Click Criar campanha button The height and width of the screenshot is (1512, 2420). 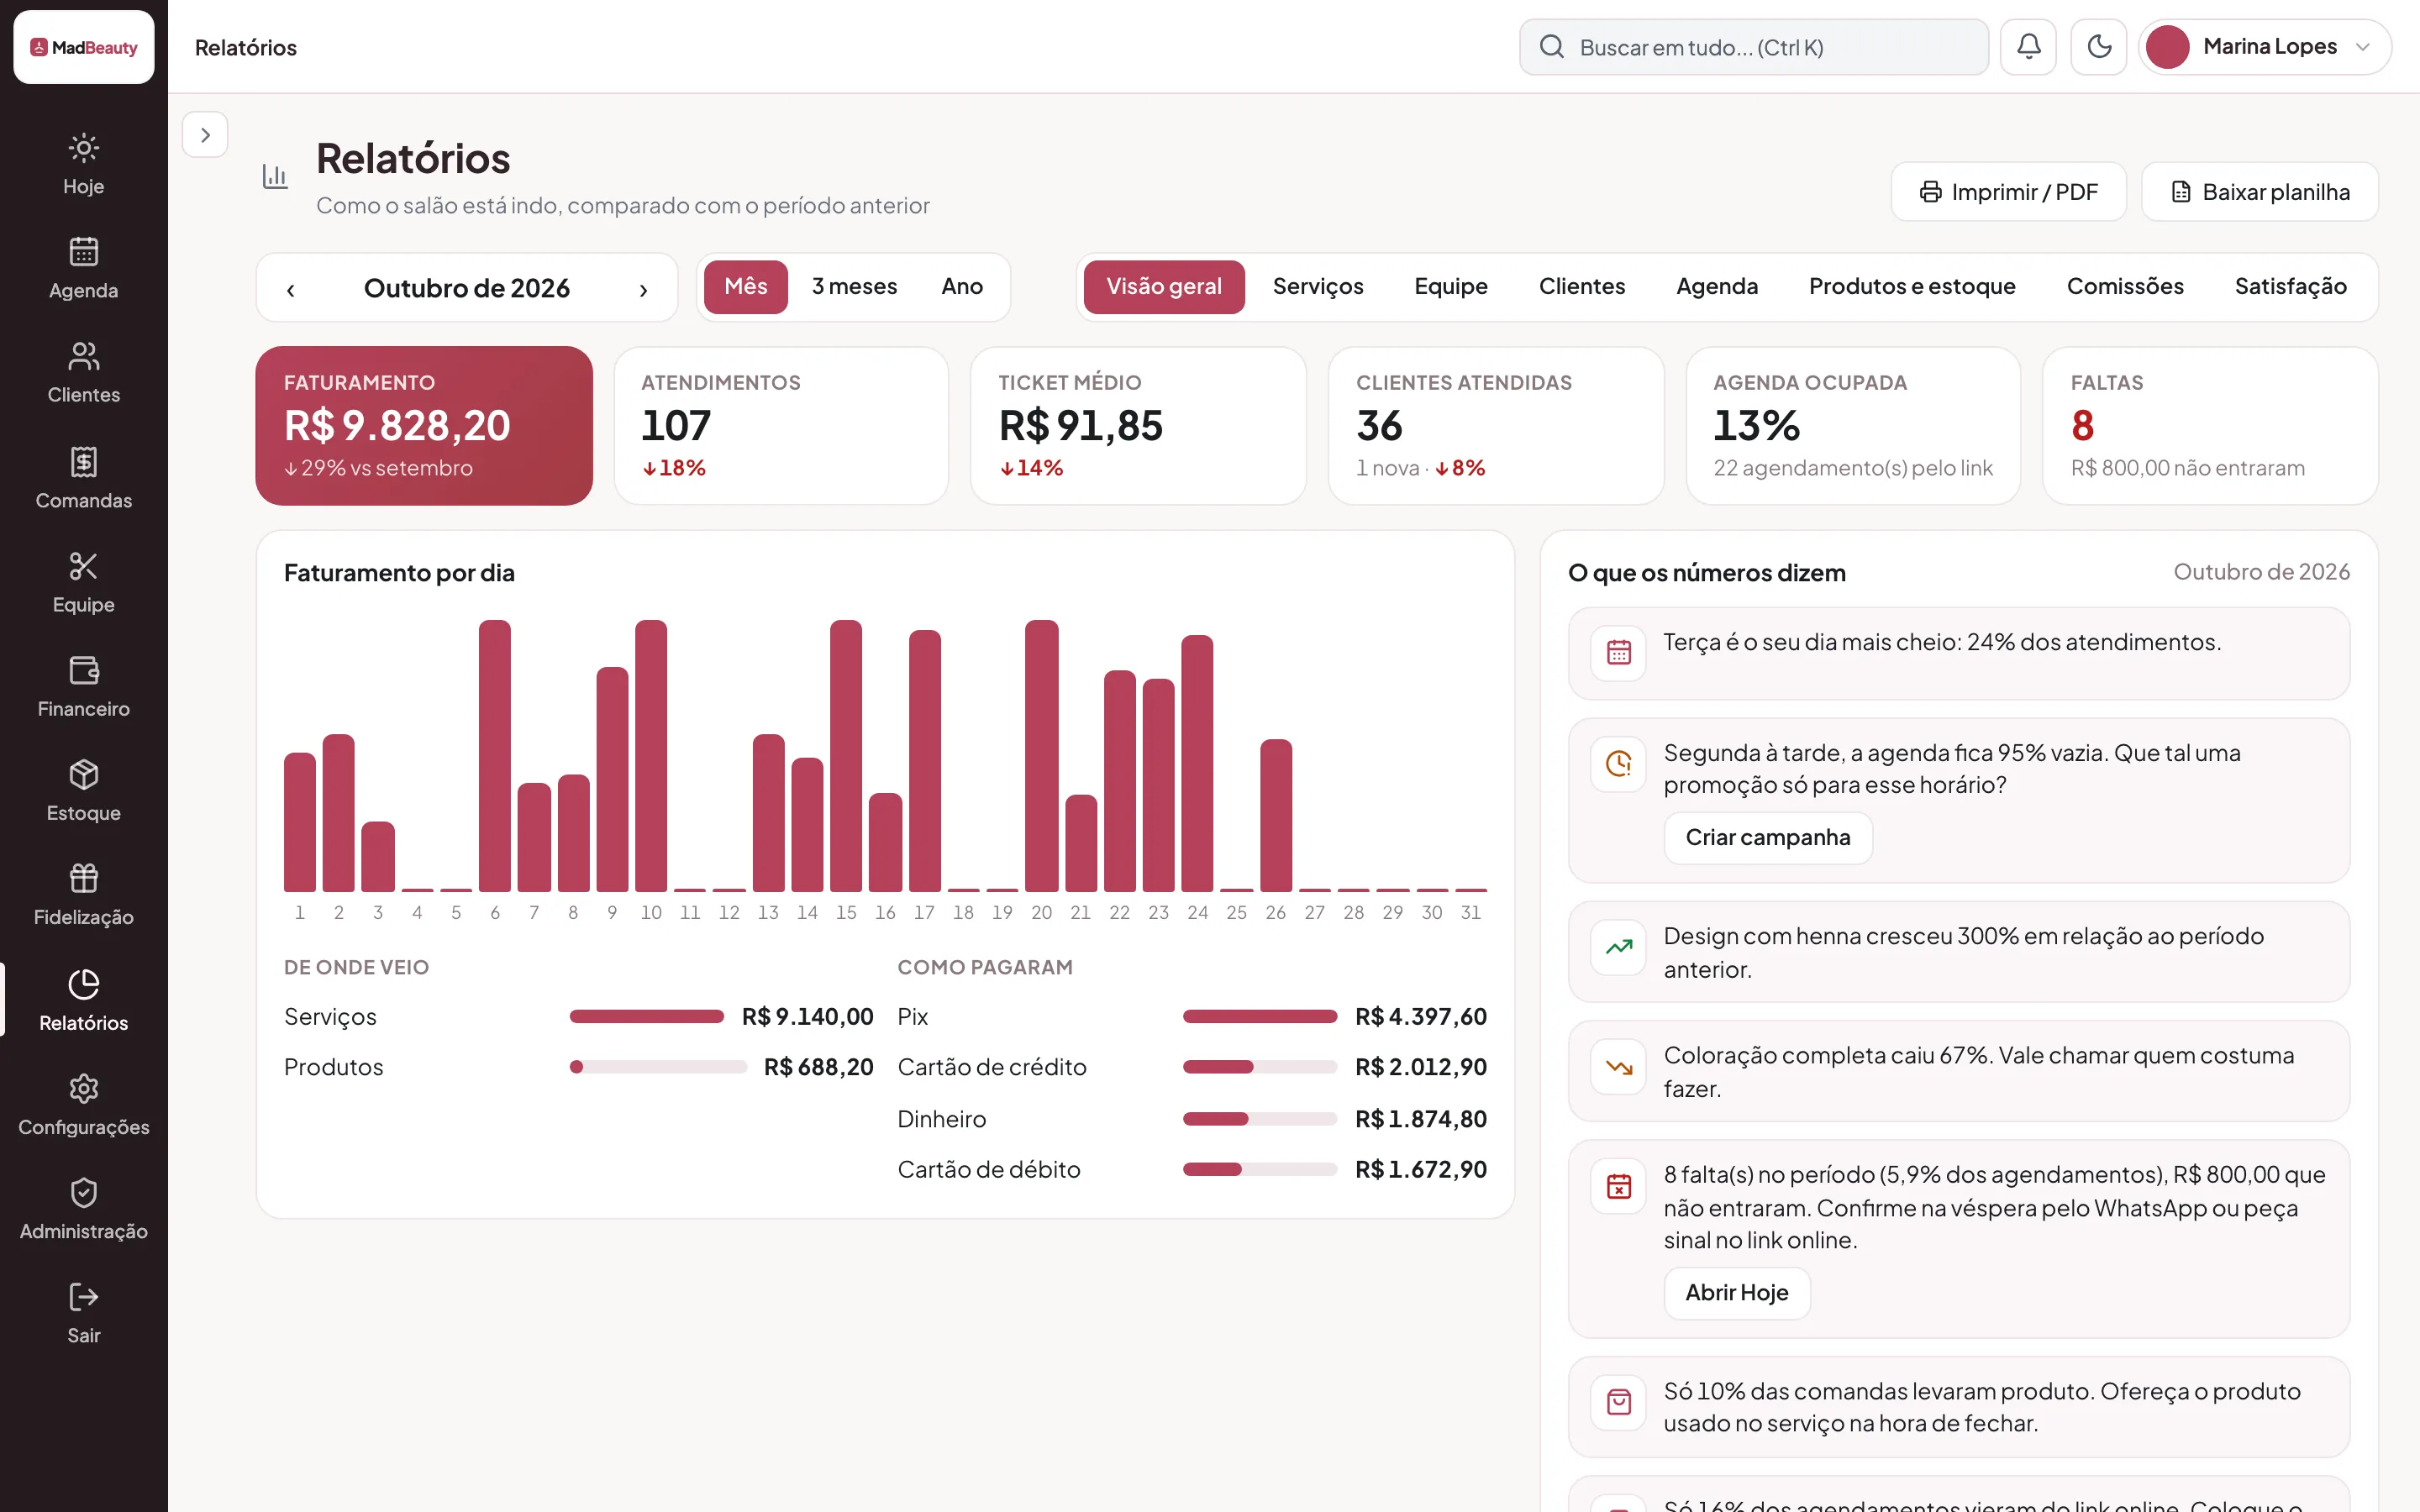[x=1768, y=838]
